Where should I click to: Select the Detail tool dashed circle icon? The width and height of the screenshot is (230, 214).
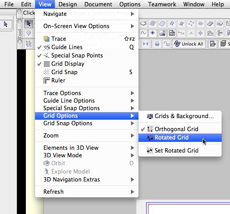[220, 33]
